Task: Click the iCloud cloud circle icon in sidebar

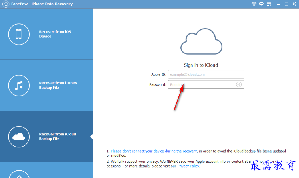Action: coord(19,137)
